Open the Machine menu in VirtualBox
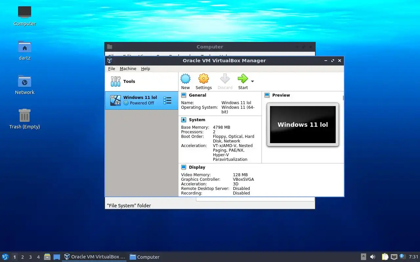420x262 pixels. (128, 69)
